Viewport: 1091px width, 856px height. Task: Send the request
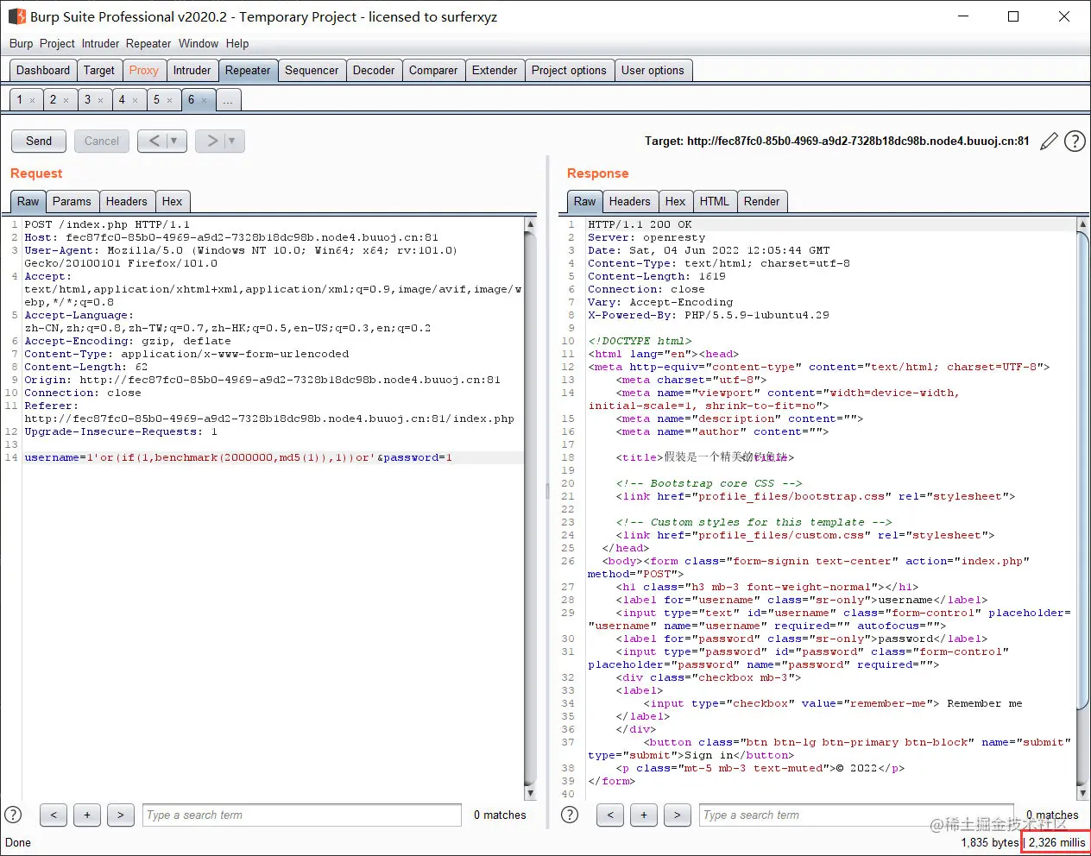pos(39,141)
